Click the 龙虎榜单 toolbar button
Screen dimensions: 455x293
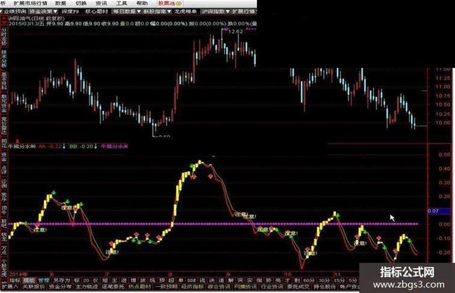pos(185,12)
